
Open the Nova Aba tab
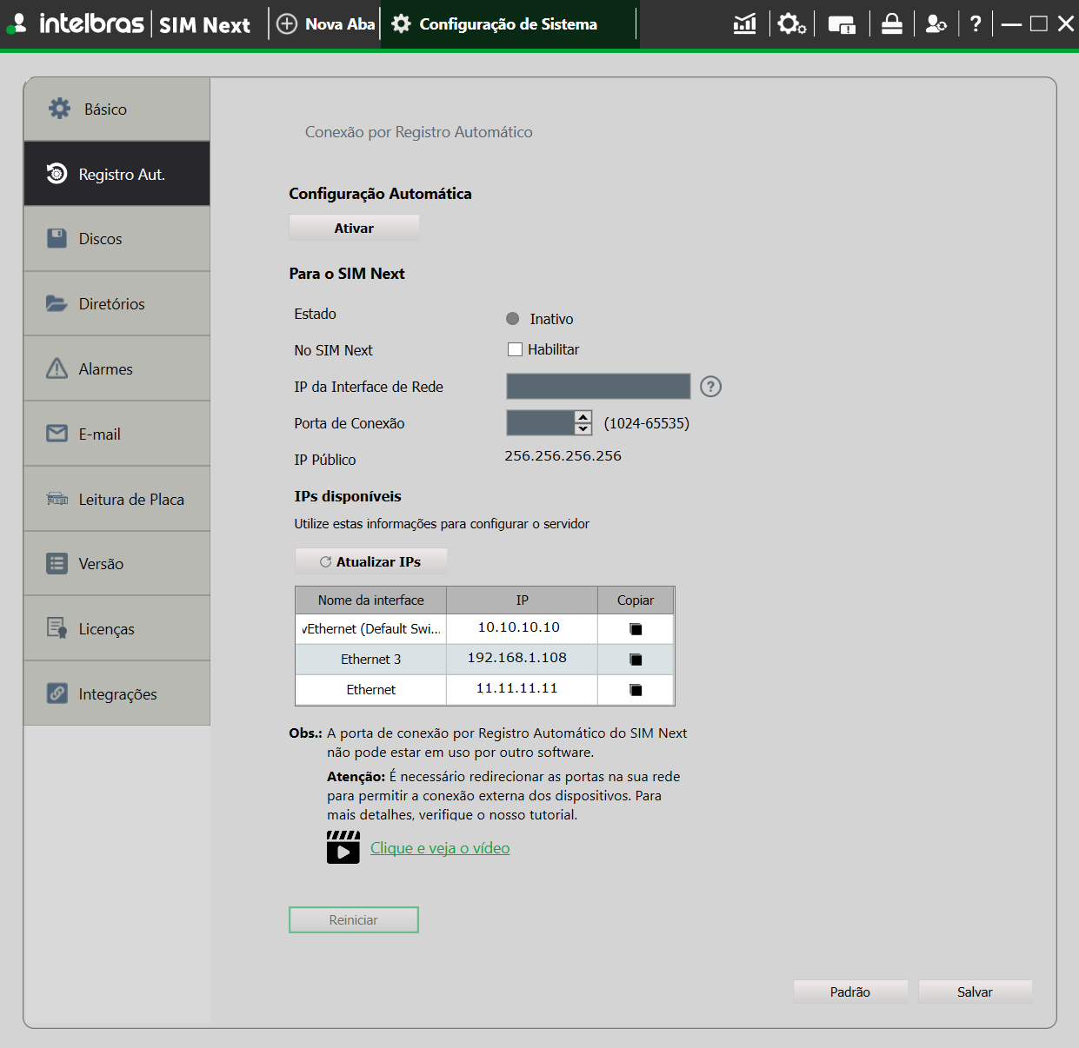click(x=326, y=24)
